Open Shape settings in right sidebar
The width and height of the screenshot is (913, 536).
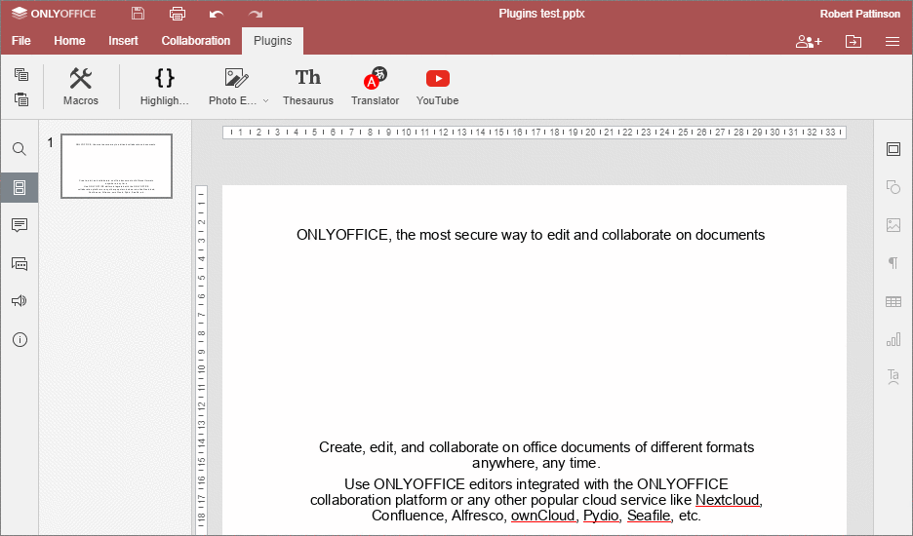coord(893,187)
